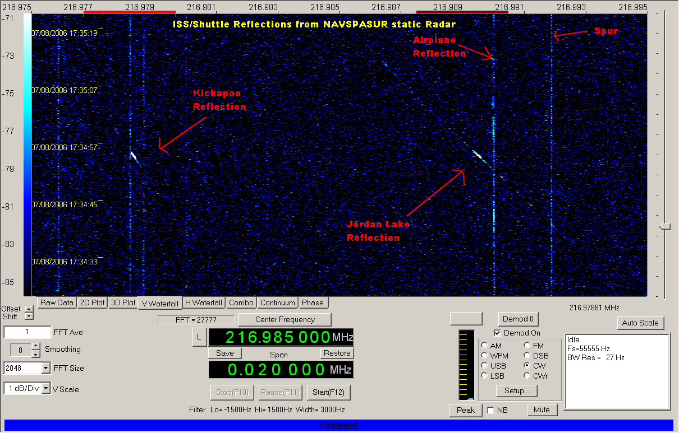This screenshot has height=433, width=679.
Task: Switch to the 2D Plot tab
Action: click(x=92, y=302)
